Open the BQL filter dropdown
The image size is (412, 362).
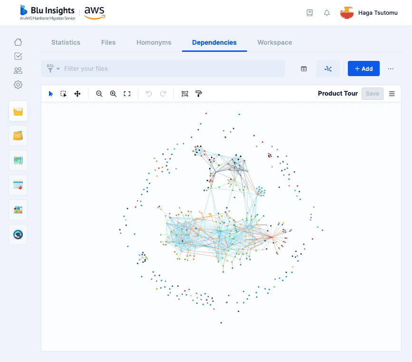pos(53,68)
